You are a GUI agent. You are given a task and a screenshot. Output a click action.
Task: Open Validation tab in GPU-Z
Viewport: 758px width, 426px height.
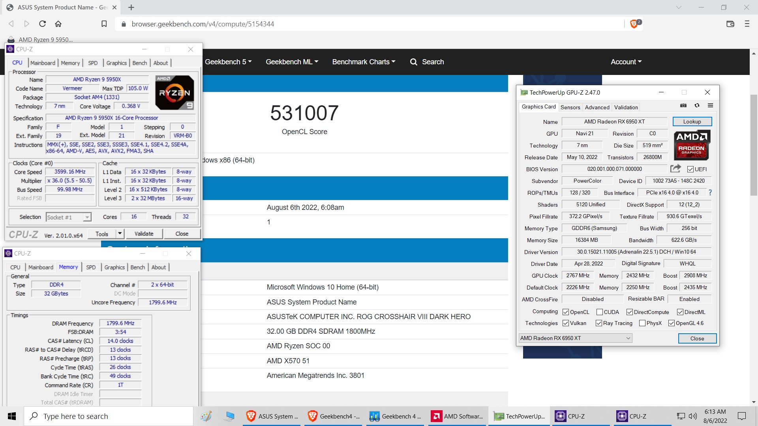tap(626, 107)
